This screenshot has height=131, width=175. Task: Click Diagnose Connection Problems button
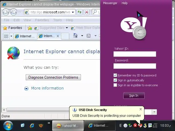tap(53, 77)
